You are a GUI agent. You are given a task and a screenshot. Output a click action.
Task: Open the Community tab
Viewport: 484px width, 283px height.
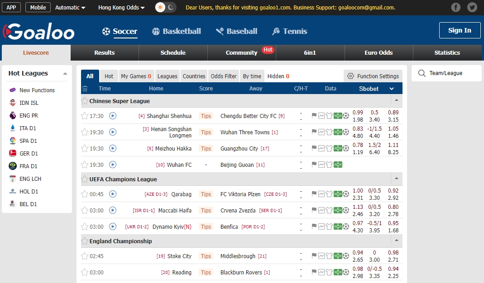[x=242, y=53]
